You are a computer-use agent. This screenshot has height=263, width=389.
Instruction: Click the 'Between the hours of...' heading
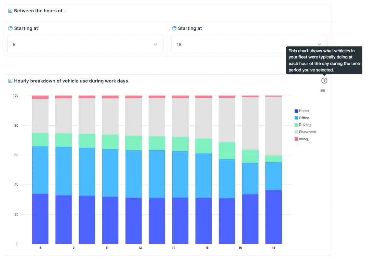(x=40, y=11)
